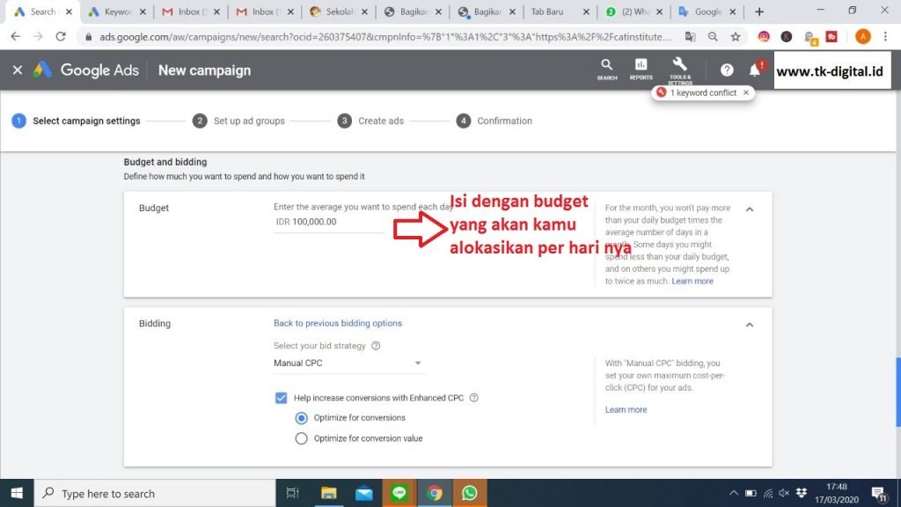
Task: Collapse the Budget section chevron
Action: pyautogui.click(x=750, y=209)
